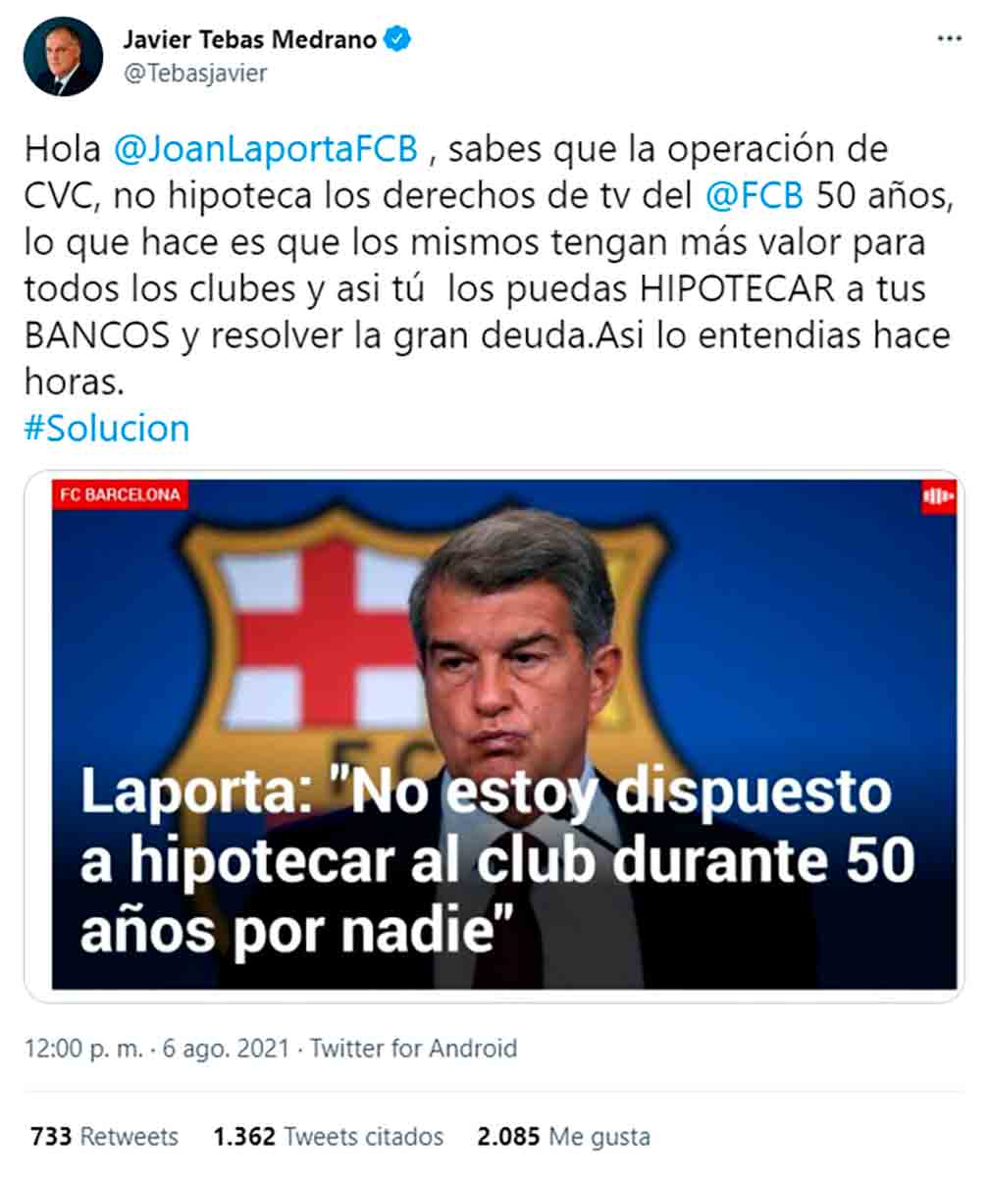
Task: View the 2.085 Me gusta list
Action: (x=563, y=1137)
